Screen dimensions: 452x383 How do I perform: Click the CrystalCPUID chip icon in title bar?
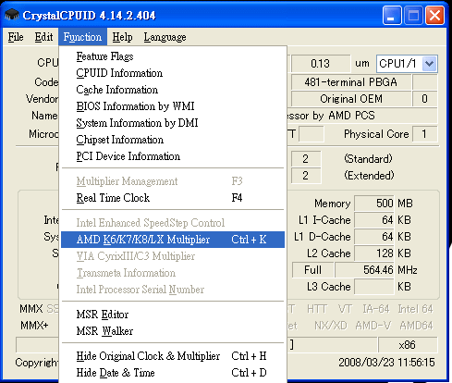tap(12, 15)
